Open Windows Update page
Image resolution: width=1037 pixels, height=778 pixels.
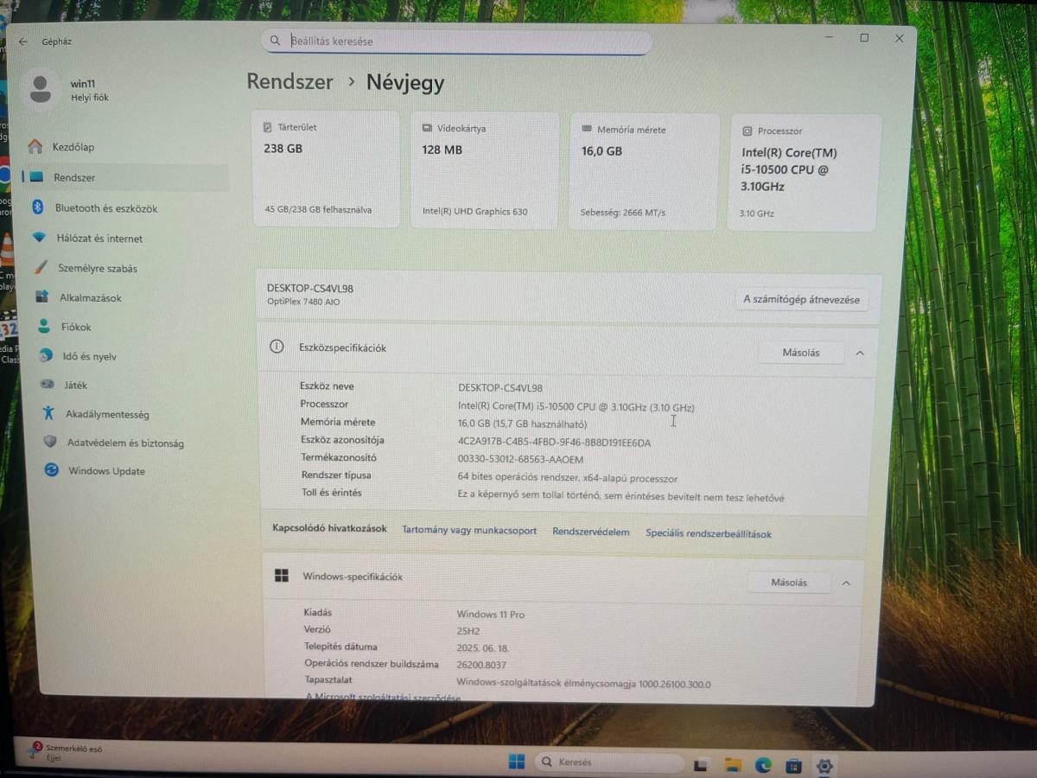[106, 471]
